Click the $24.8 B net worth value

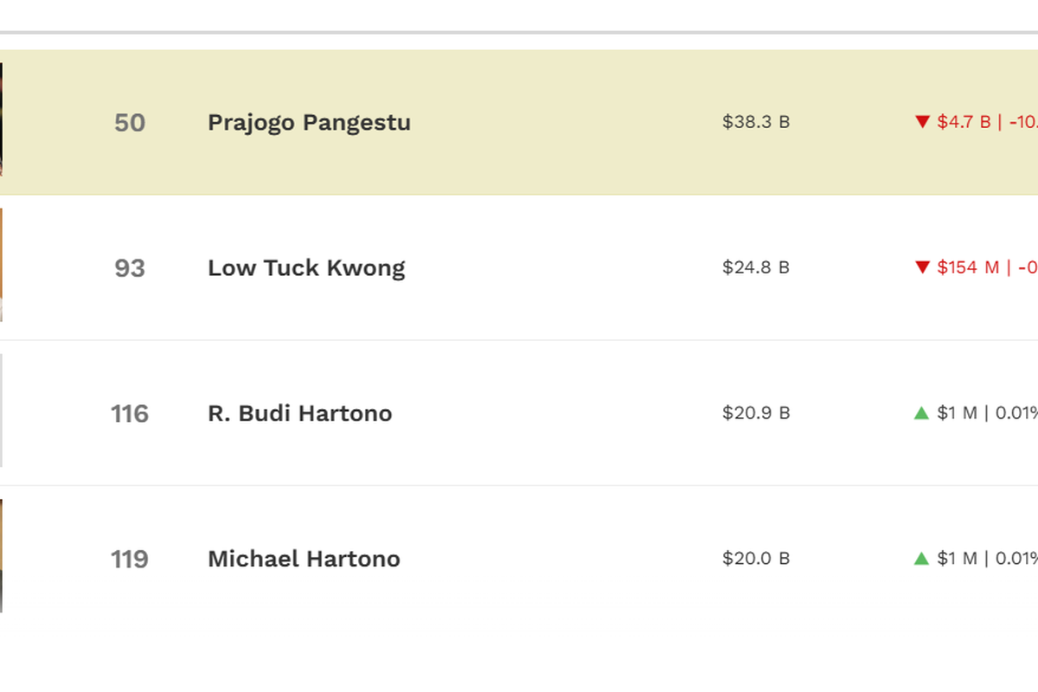(x=756, y=267)
